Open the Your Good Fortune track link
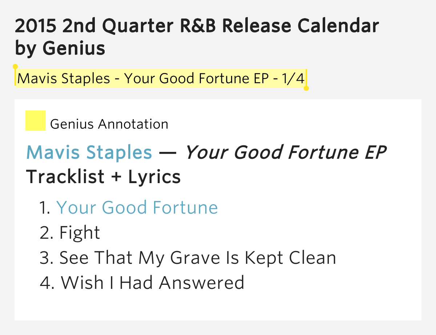This screenshot has height=335, width=436. 137,207
